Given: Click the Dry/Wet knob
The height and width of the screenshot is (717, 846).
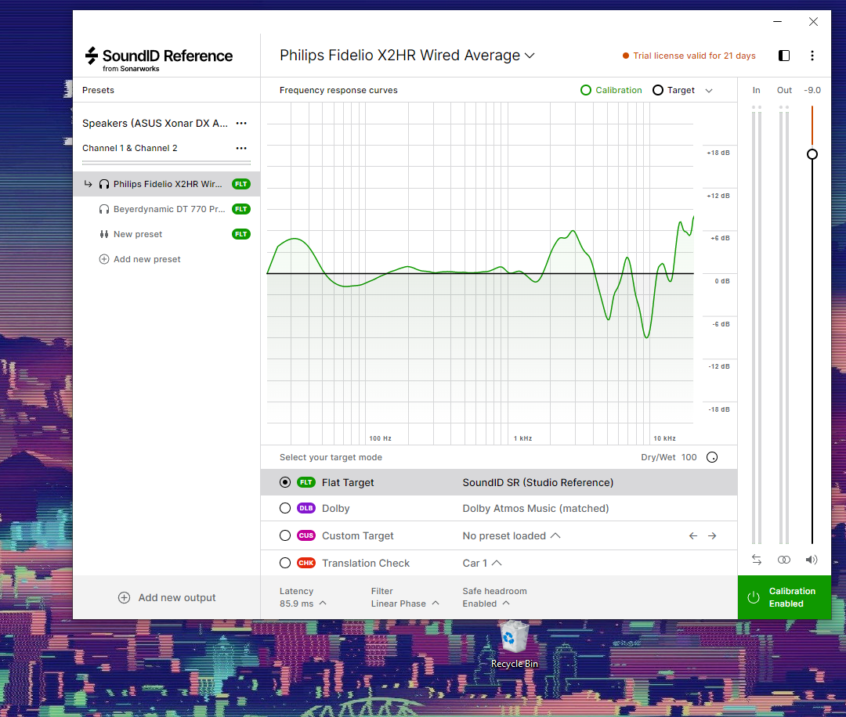Looking at the screenshot, I should [712, 457].
